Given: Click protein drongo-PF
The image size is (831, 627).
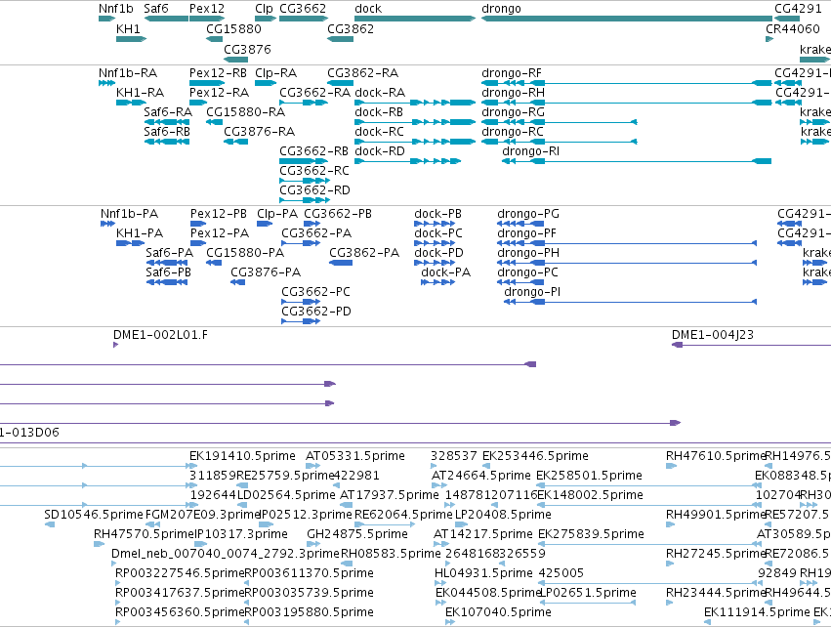Looking at the screenshot, I should (526, 233).
